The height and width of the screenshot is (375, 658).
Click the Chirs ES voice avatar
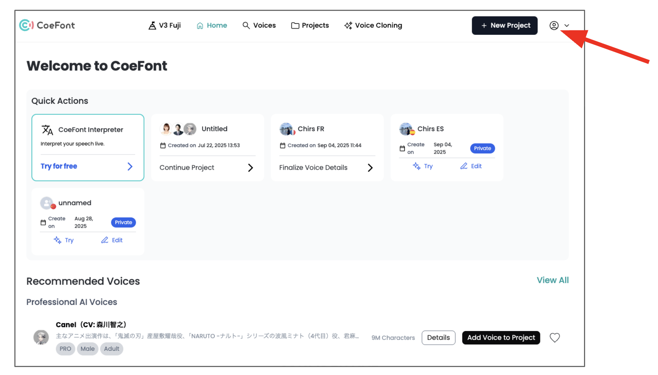point(407,129)
